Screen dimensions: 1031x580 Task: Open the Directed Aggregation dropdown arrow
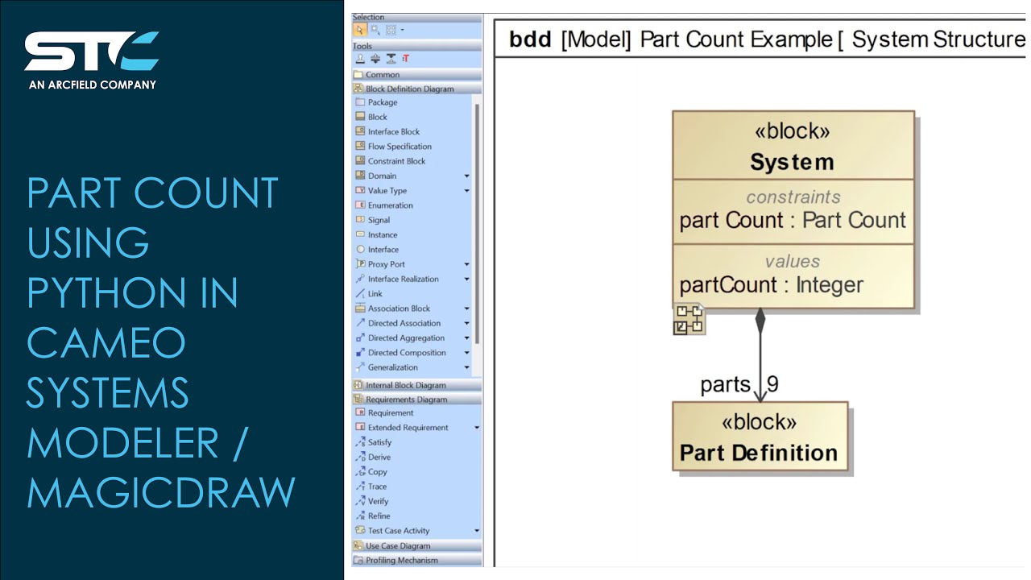click(x=466, y=338)
